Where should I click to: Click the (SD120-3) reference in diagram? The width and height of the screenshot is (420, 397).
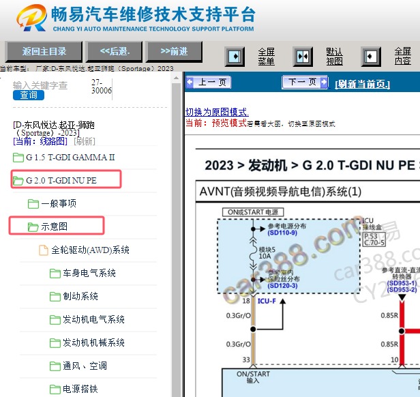click(x=282, y=286)
